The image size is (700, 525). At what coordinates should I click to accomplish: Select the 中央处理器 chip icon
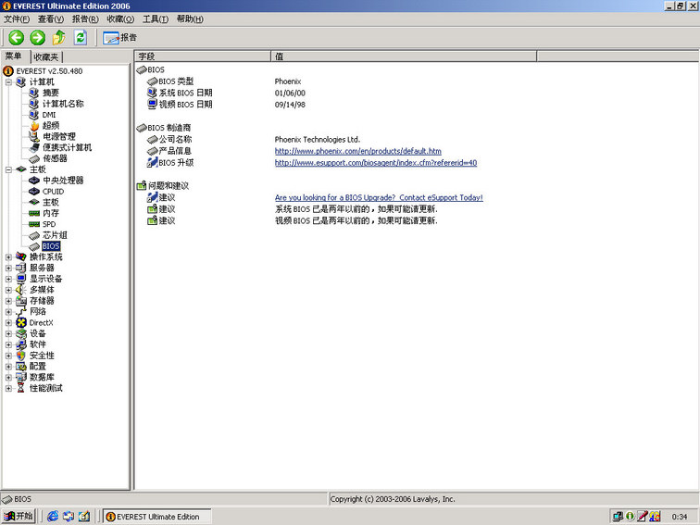point(34,181)
